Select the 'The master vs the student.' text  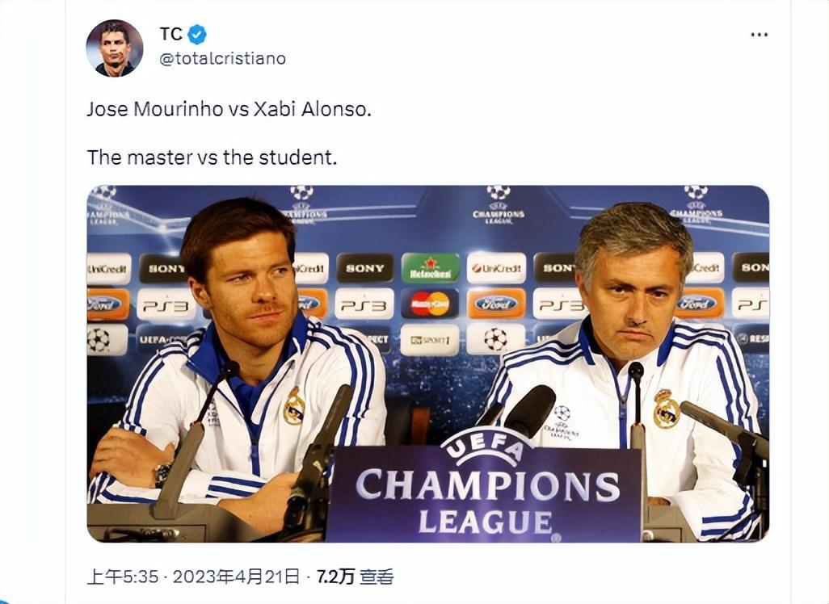[x=212, y=157]
